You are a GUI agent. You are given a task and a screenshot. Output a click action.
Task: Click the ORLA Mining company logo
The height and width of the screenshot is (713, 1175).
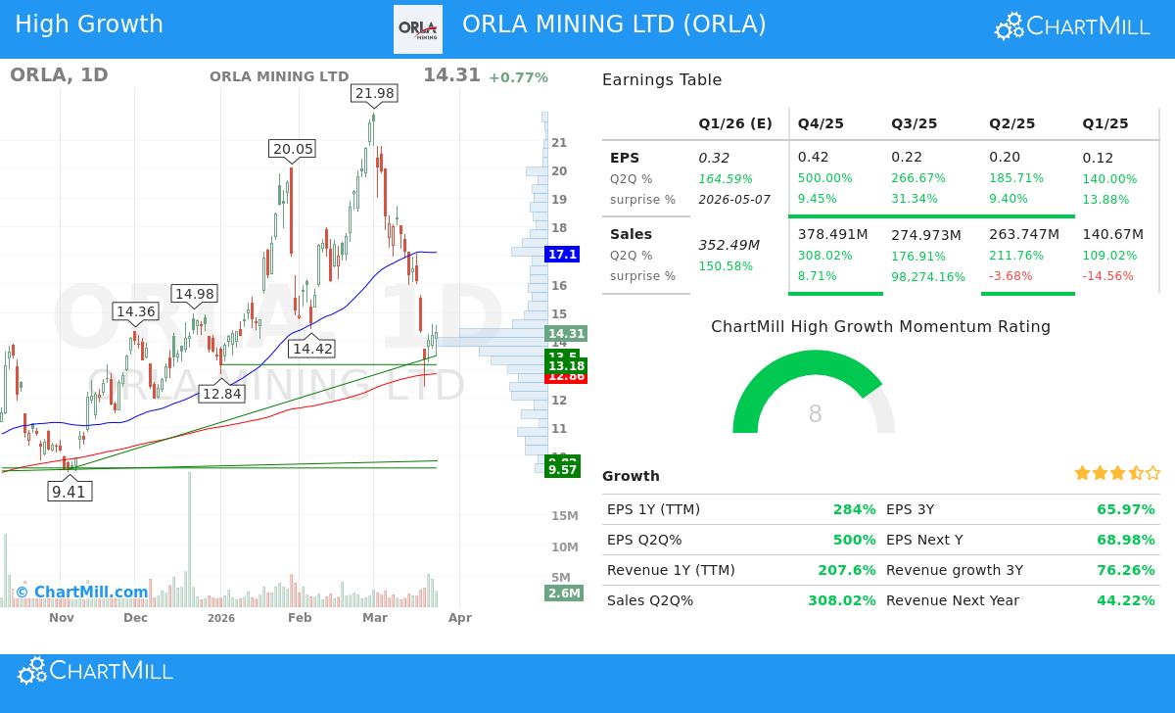coord(418,28)
